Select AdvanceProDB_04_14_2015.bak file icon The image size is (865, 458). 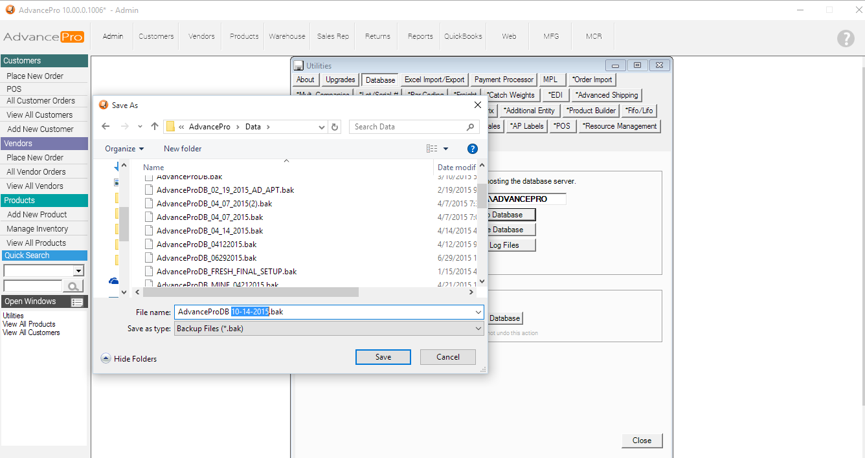[149, 231]
